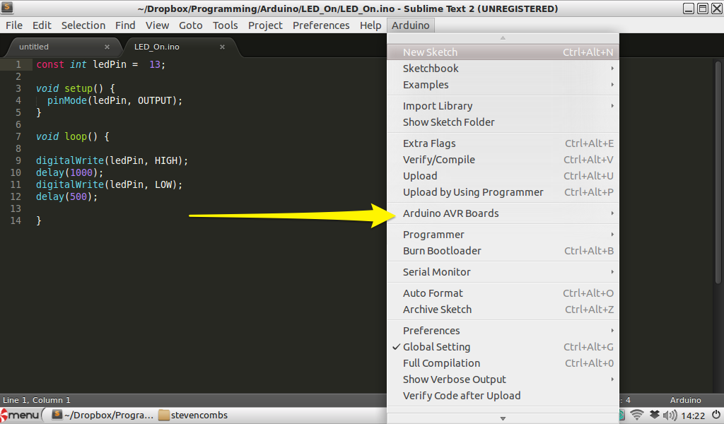Click the 'const int ledPin = 13;' line

click(100, 64)
